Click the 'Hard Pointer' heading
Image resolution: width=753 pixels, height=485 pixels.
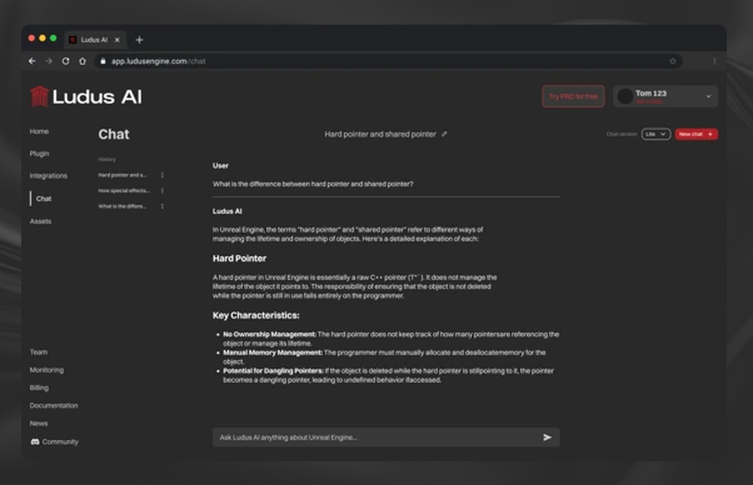[x=239, y=258]
